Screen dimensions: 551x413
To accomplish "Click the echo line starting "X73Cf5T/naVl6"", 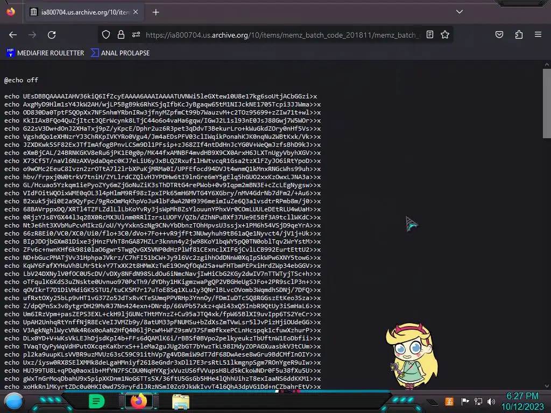I will [163, 161].
